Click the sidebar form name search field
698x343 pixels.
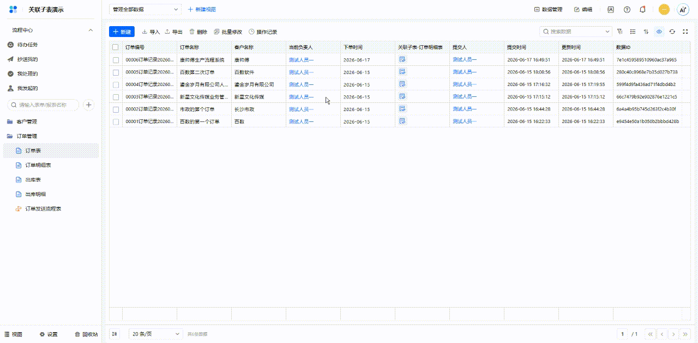point(43,105)
